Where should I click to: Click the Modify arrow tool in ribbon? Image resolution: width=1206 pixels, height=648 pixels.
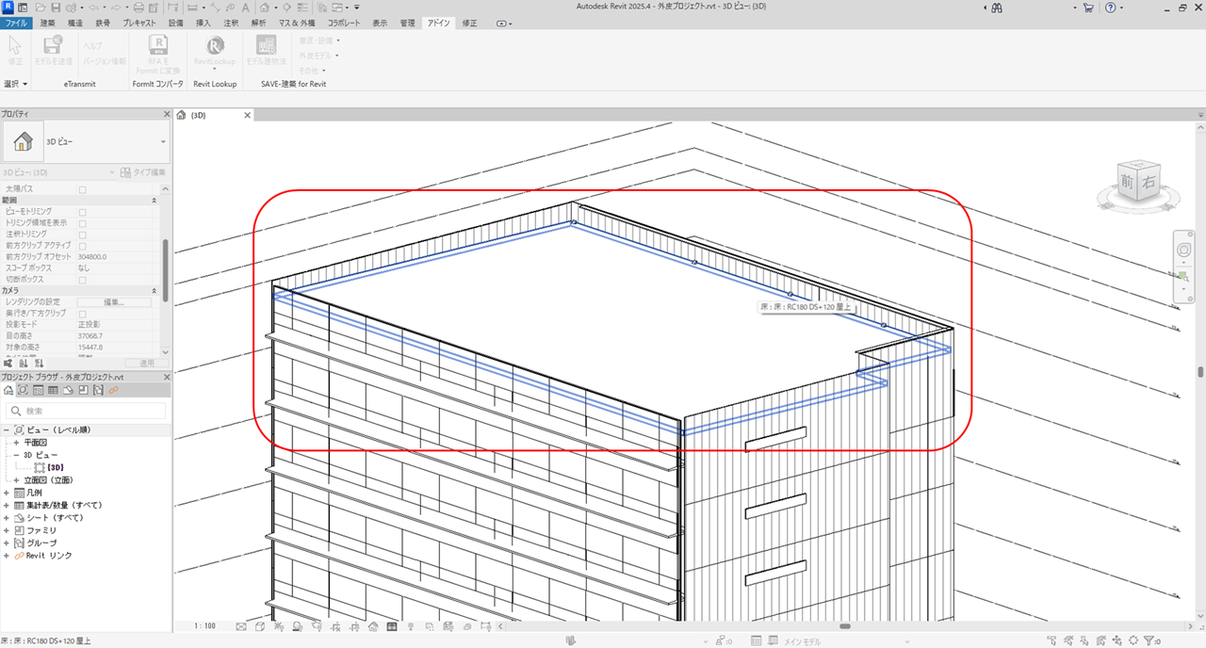point(15,45)
